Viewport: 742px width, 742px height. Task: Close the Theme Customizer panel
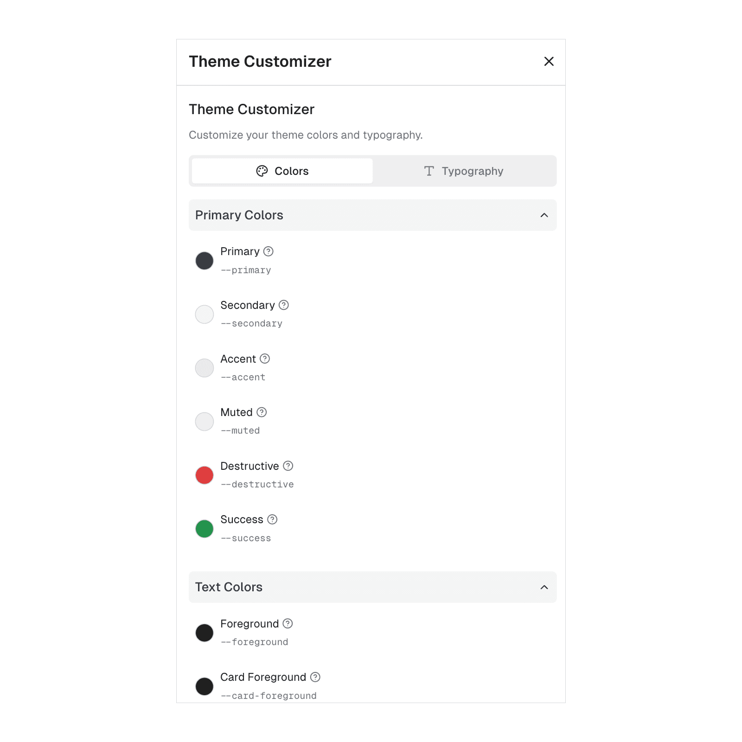(x=549, y=62)
